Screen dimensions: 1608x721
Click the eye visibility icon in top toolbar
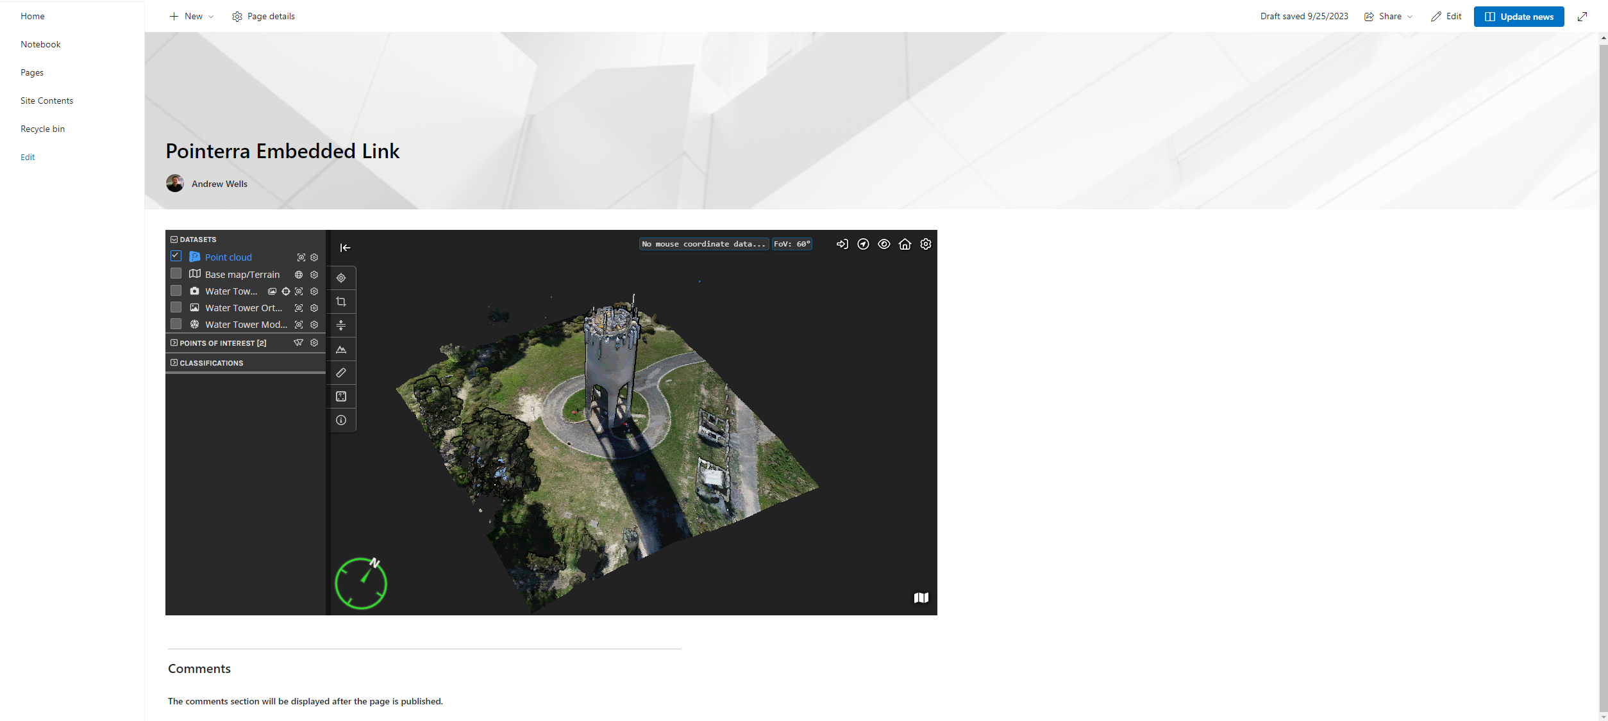[x=885, y=244]
